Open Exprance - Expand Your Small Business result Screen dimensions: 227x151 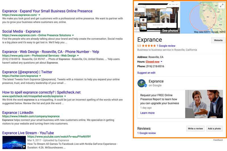pos(47,11)
